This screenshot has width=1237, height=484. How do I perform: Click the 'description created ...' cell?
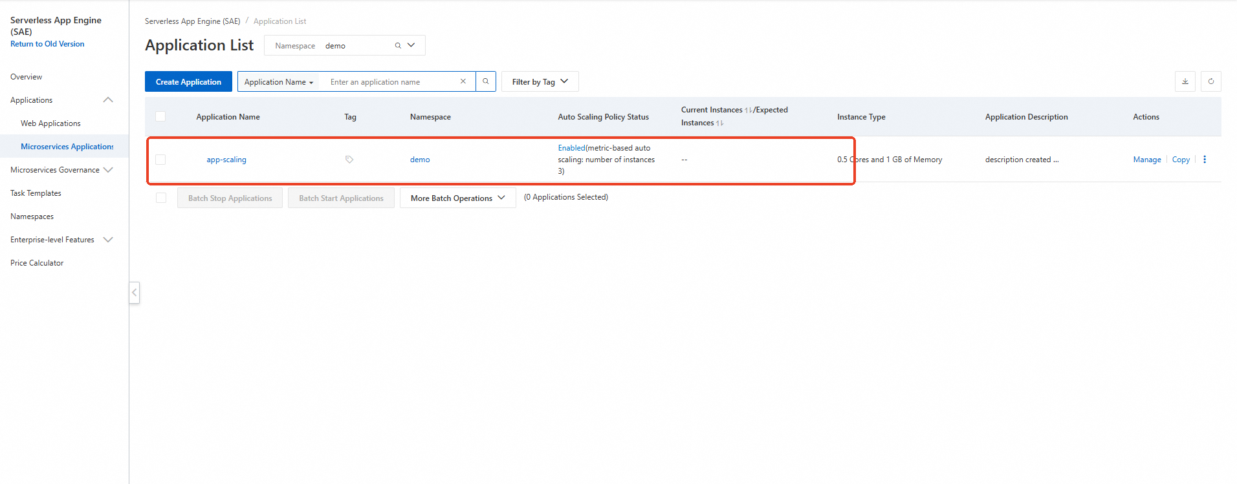pos(1022,160)
